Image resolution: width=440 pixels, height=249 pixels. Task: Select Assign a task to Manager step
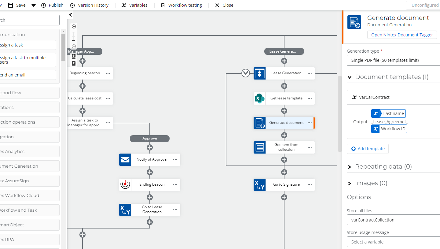coord(90,123)
